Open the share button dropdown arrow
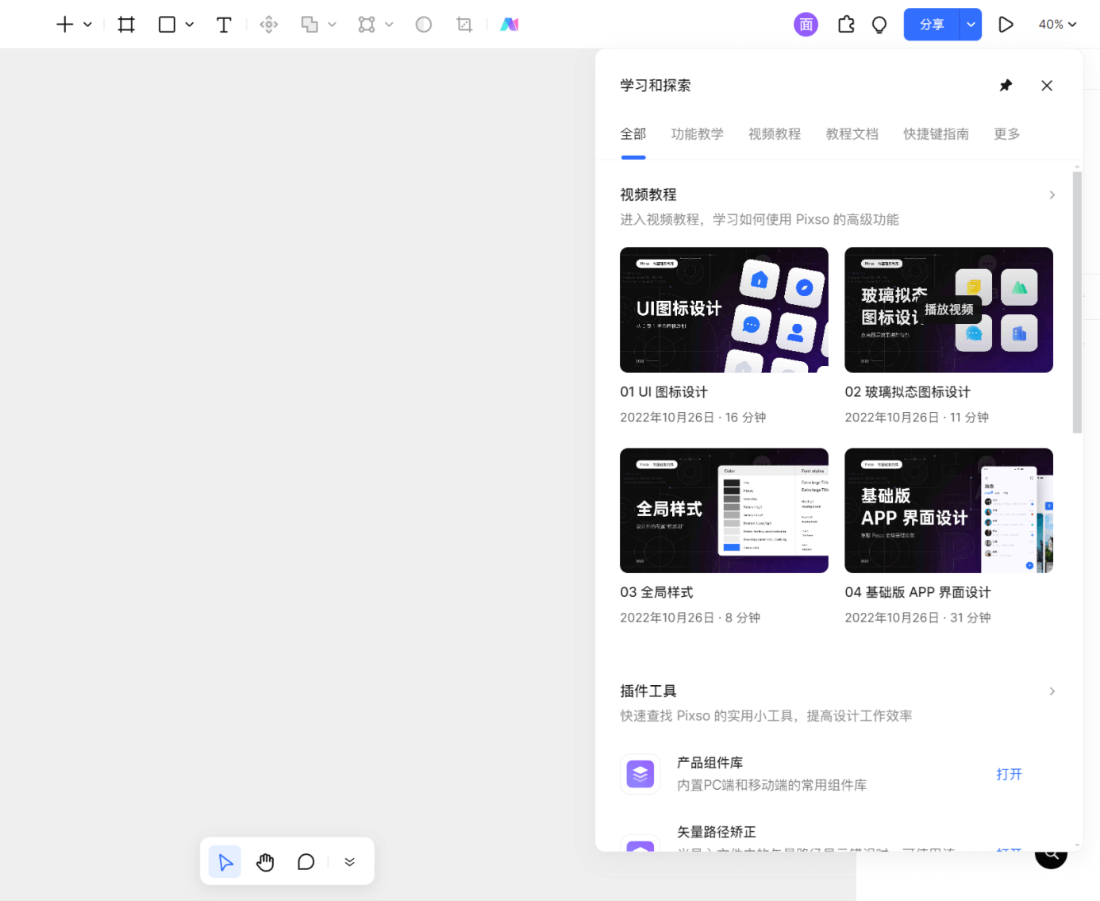This screenshot has height=901, width=1100. pos(971,25)
